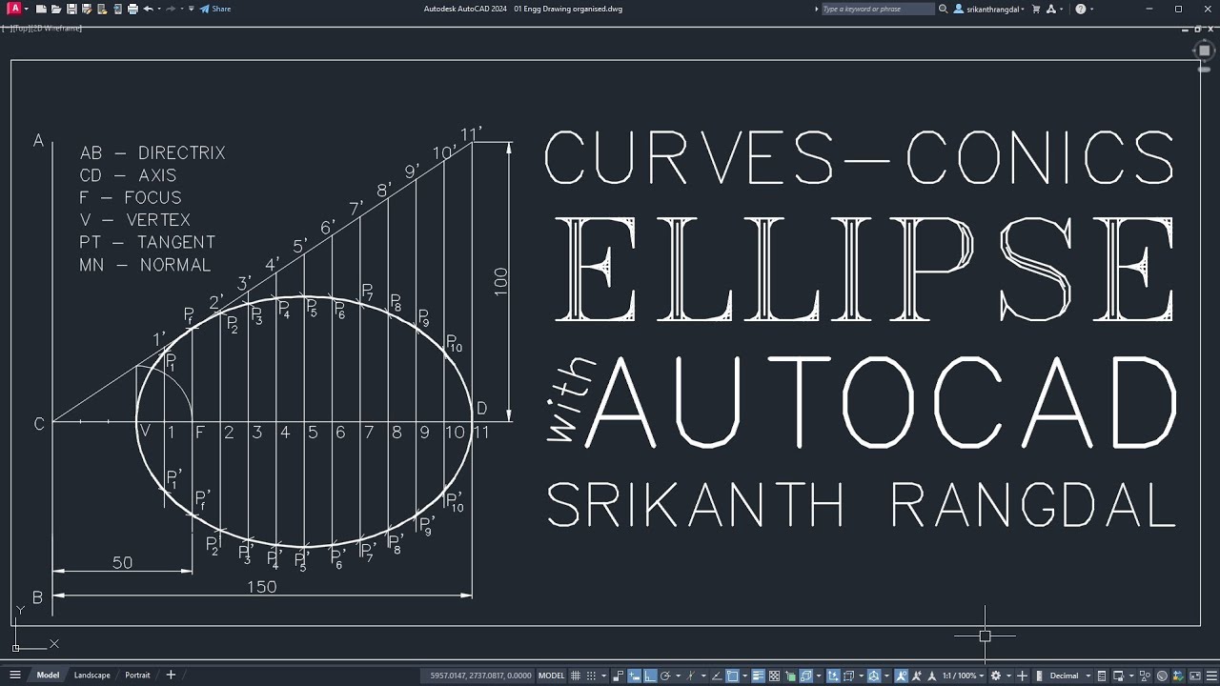The image size is (1220, 686).
Task: Click the Save As icon
Action: click(87, 9)
